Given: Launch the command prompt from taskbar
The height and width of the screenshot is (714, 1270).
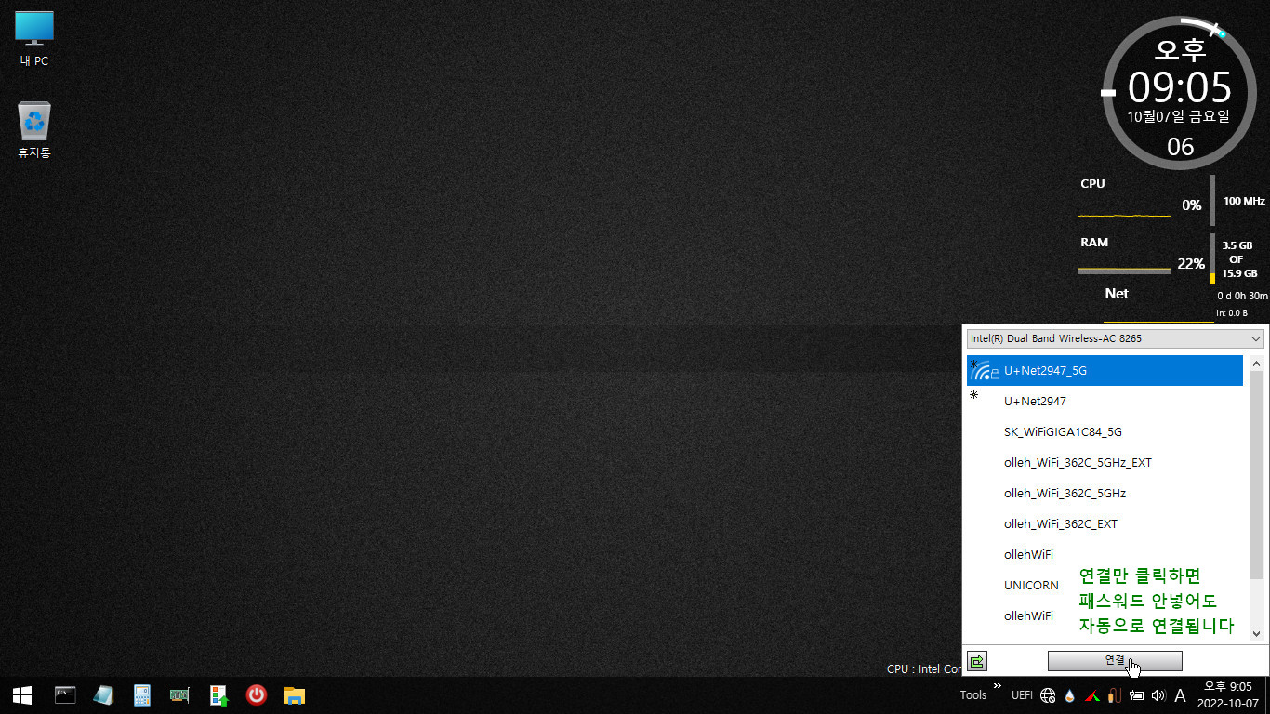Looking at the screenshot, I should coord(65,695).
